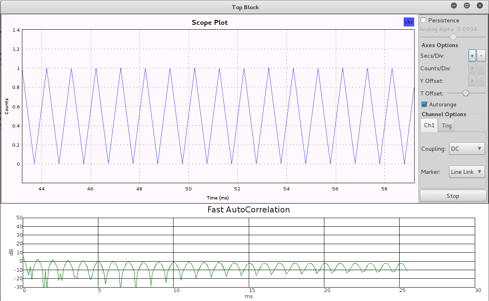
Task: Click the Analog Alpha slider knob
Action: [452, 37]
